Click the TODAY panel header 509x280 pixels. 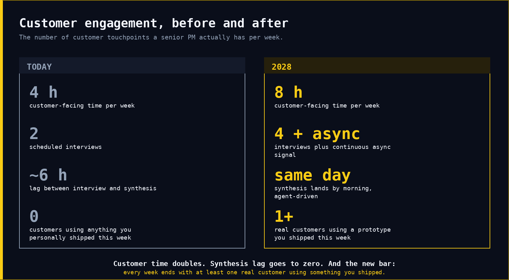(132, 66)
